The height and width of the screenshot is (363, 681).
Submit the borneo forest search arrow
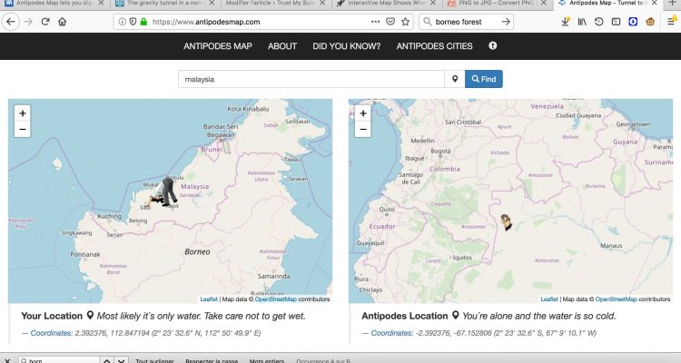point(506,22)
